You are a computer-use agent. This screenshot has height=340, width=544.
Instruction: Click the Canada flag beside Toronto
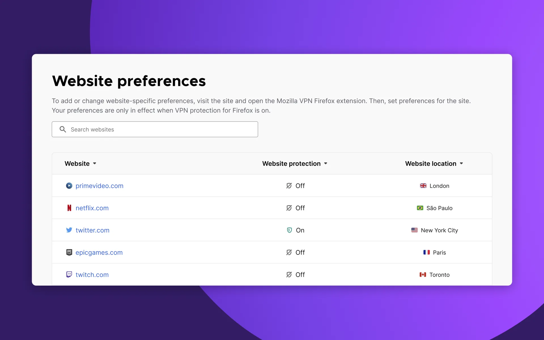click(x=423, y=275)
